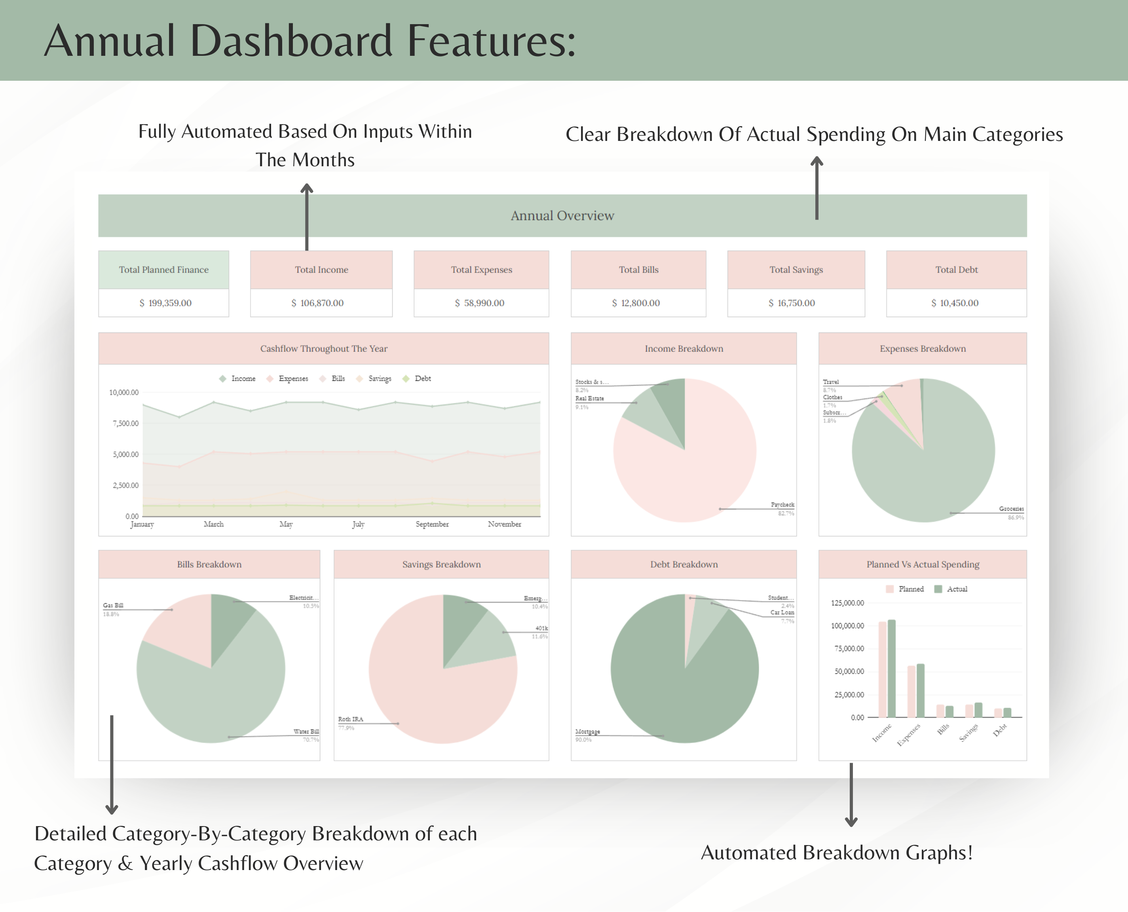The width and height of the screenshot is (1128, 912).
Task: Select the Planned legend color swatch
Action: [x=890, y=589]
